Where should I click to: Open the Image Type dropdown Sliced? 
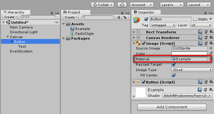(x=192, y=70)
